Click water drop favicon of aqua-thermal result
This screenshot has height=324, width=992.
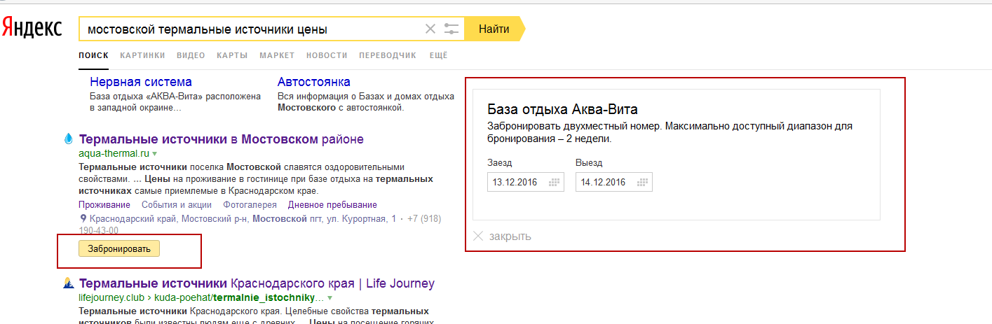[x=69, y=139]
